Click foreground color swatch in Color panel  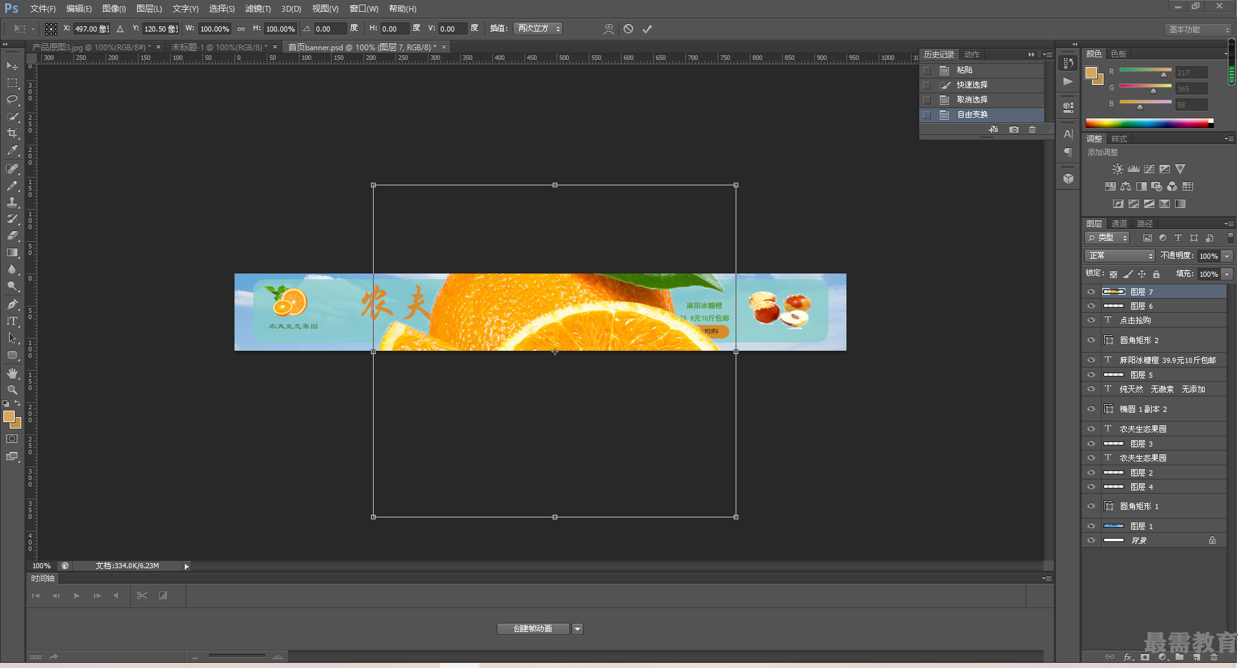click(1091, 73)
